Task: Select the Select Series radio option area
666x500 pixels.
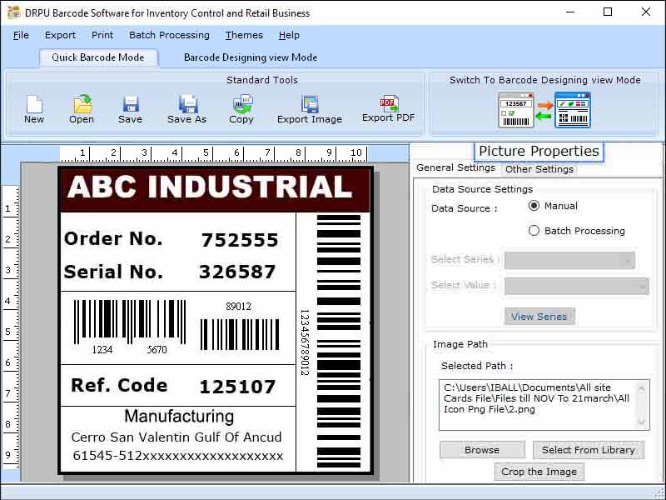Action: tap(464, 260)
